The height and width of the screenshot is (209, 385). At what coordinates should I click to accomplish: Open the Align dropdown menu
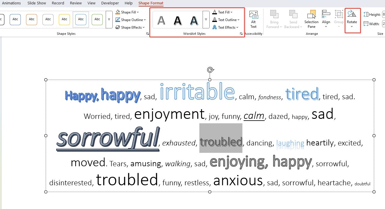point(326,19)
